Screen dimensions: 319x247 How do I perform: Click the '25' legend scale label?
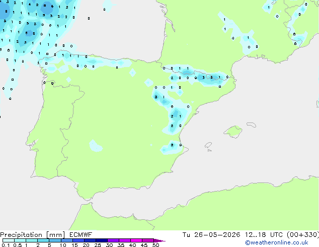pos(98,245)
